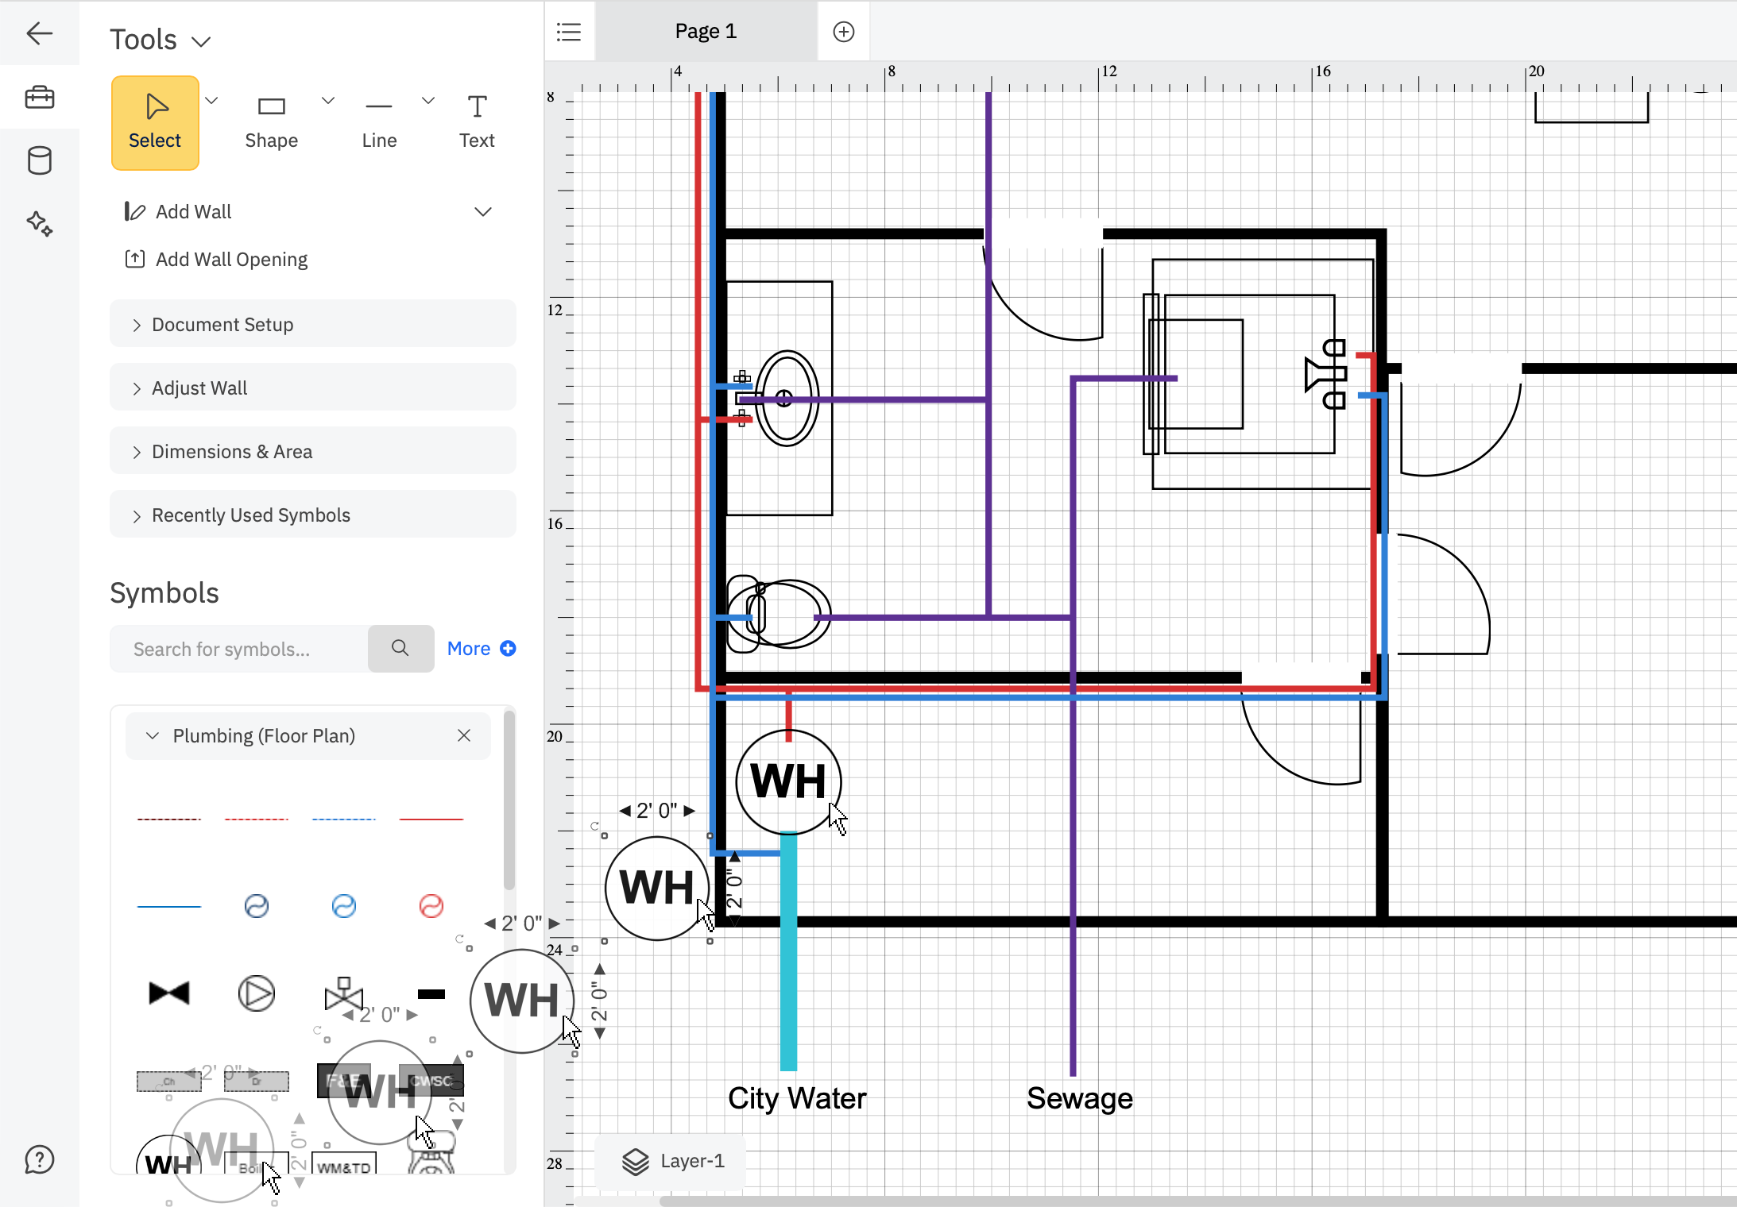This screenshot has width=1737, height=1207.
Task: Select the gate valve symbol
Action: tap(168, 993)
